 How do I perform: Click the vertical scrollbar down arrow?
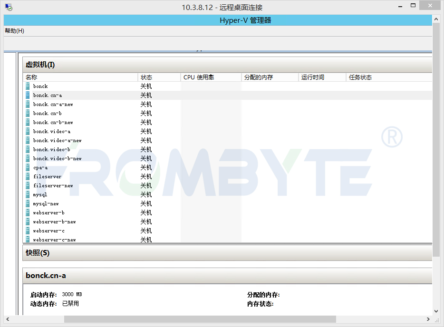tap(436, 311)
